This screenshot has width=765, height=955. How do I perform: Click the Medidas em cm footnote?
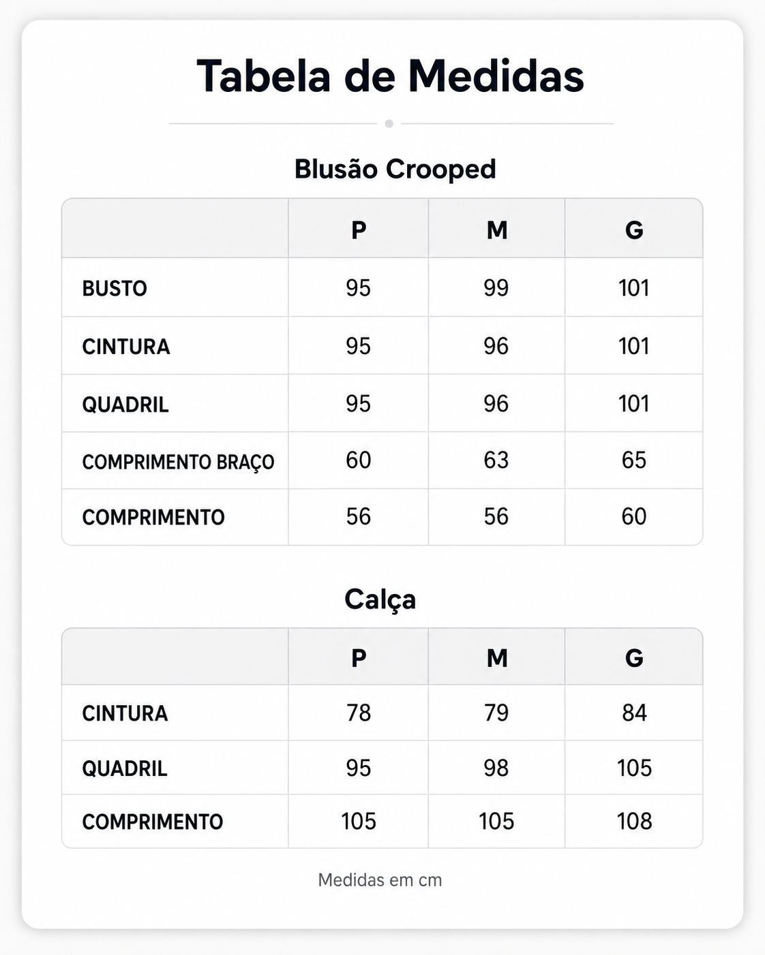coord(380,880)
